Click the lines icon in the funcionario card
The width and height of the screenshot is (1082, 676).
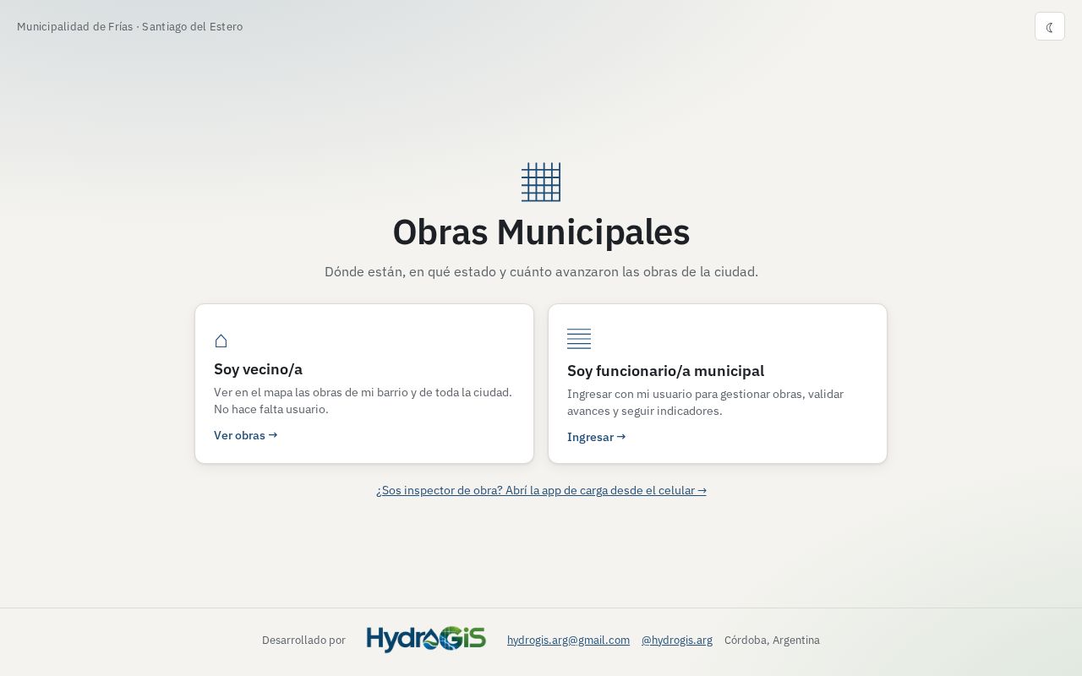click(x=579, y=339)
